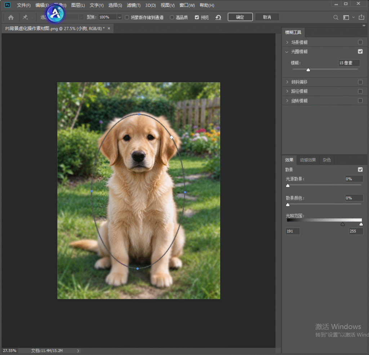Open the workspace dropdown arrow

click(353, 17)
